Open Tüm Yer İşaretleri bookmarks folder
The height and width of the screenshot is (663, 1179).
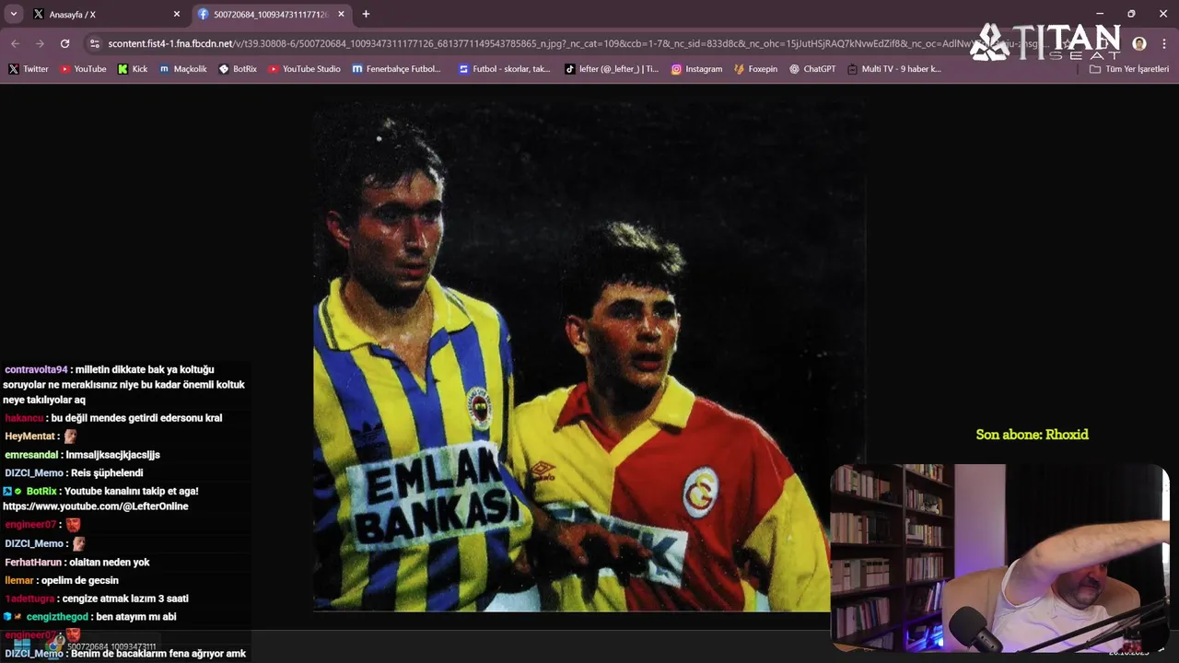click(1128, 69)
